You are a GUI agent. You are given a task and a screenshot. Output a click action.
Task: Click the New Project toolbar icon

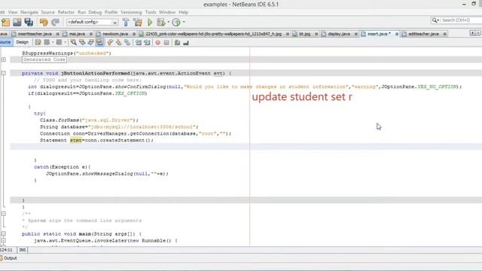(5, 22)
